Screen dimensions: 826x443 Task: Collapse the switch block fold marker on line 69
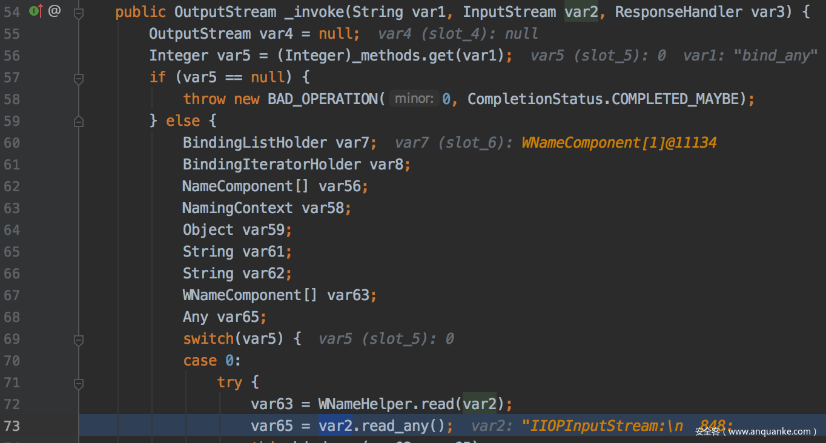pos(79,339)
